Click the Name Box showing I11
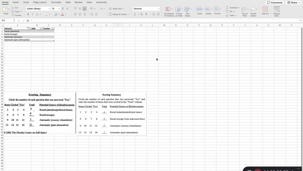This screenshot has height=171, width=303. tap(8, 21)
